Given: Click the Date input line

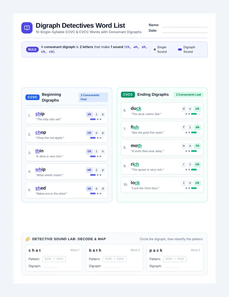Looking at the screenshot, I should [x=185, y=33].
